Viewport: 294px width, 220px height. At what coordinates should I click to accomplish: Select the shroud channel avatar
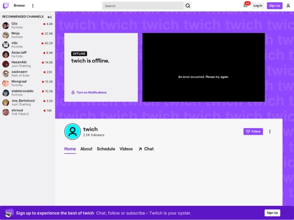coord(5,112)
